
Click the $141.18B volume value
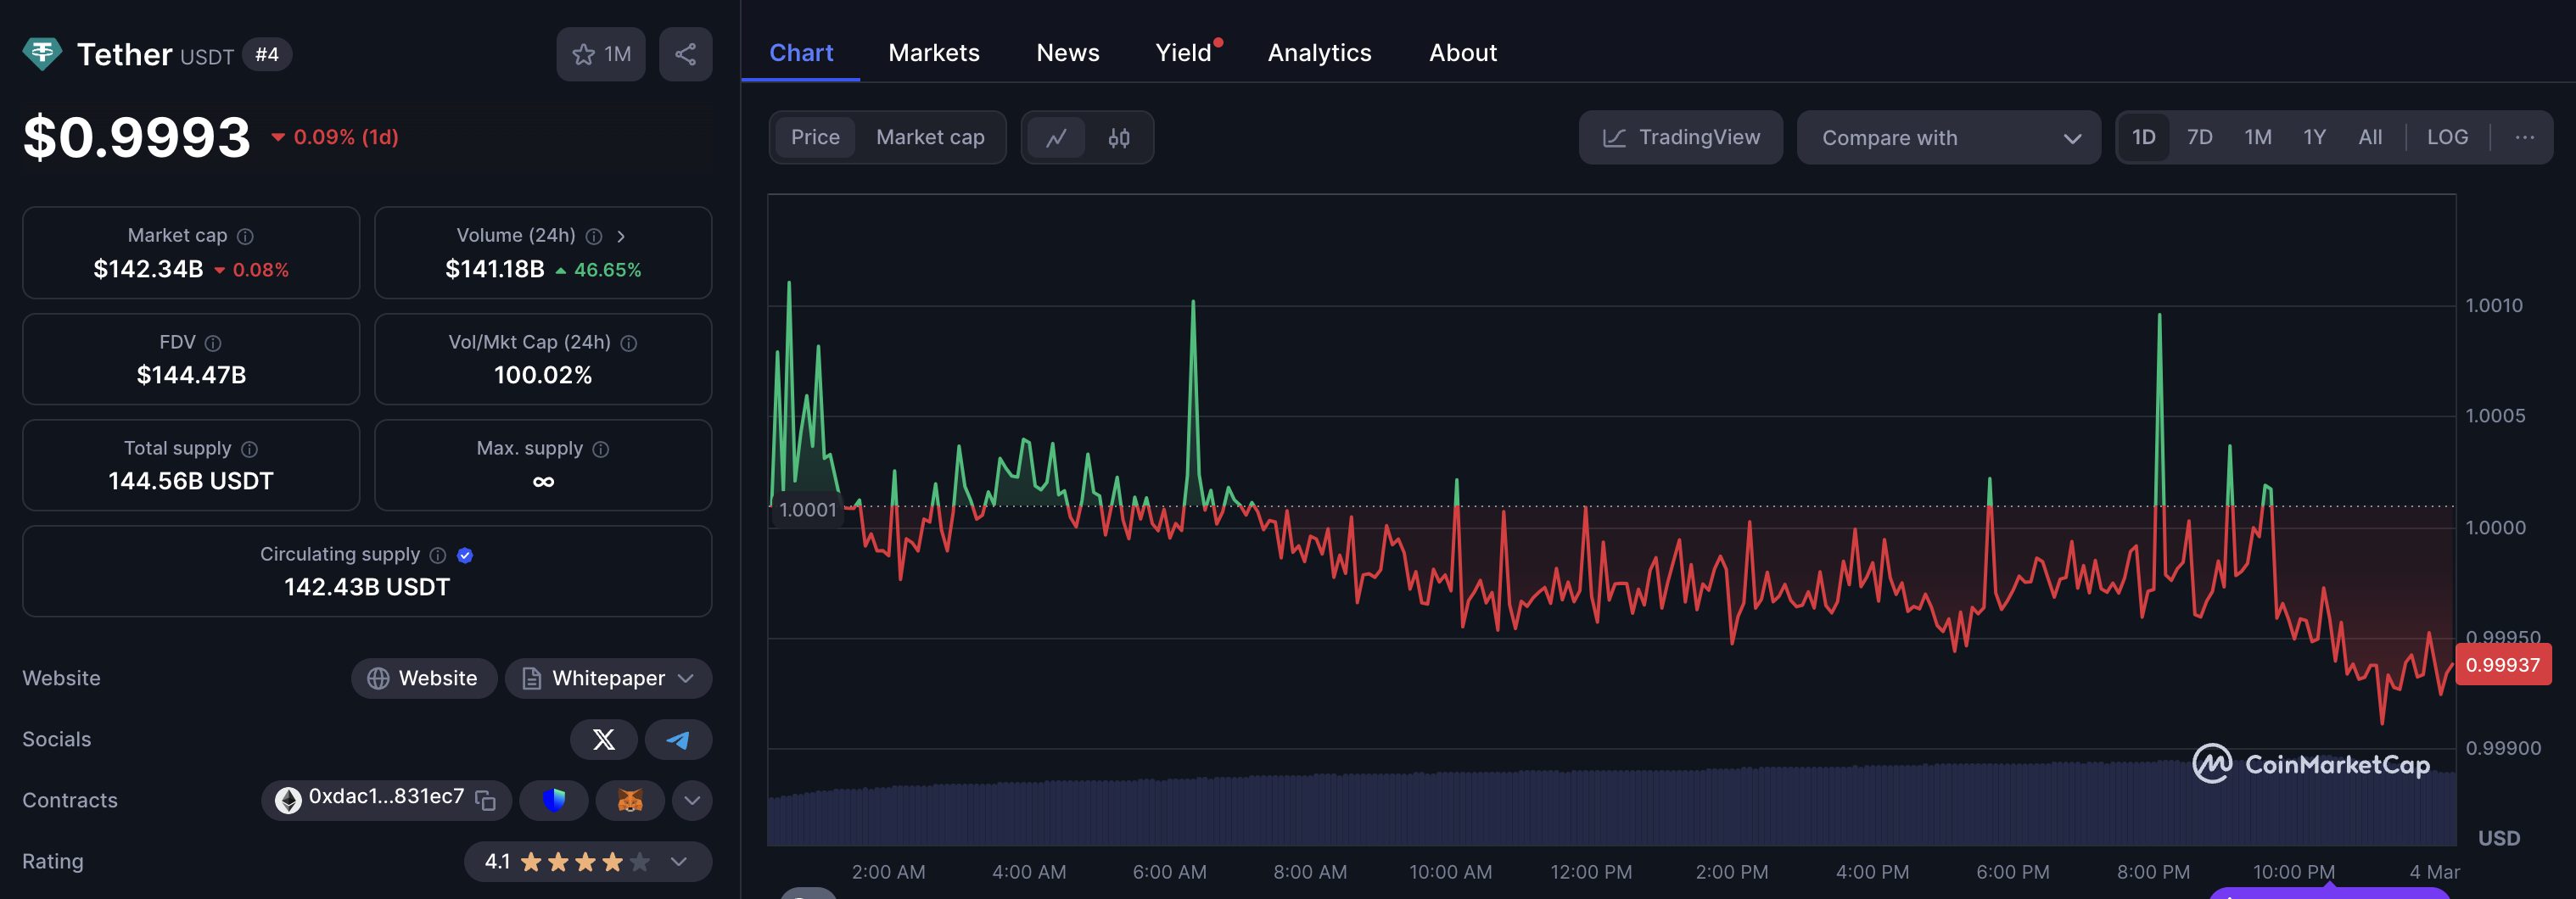coord(495,269)
